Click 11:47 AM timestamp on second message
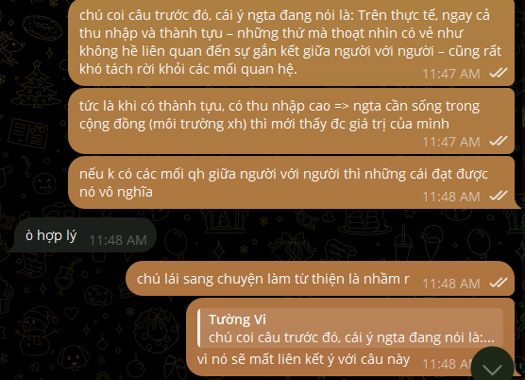525x380 pixels. [x=451, y=142]
